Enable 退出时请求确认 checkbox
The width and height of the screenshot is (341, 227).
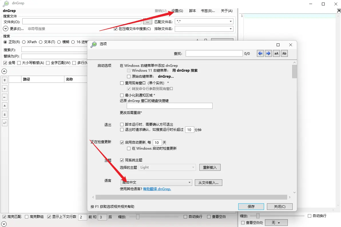[122, 130]
